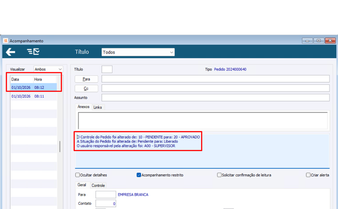338x209 pixels.
Task: Open the Controle tab
Action: pos(98,185)
